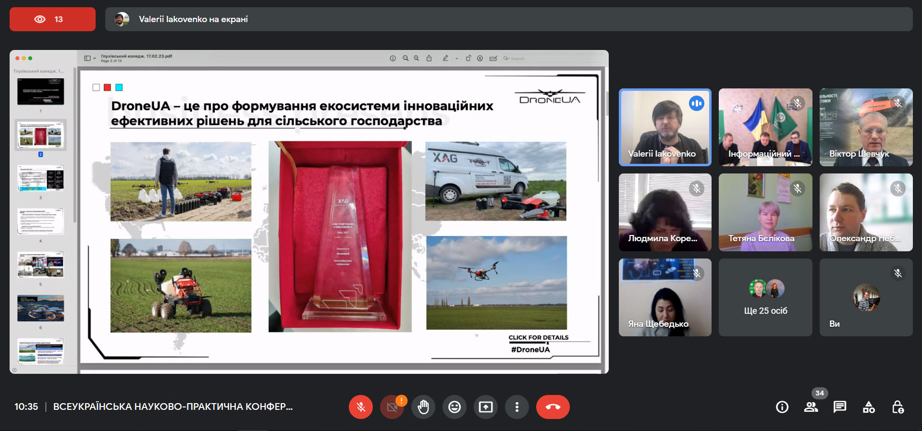922x431 pixels.
Task: Click the viewer count eye button showing 13
Action: pos(52,19)
